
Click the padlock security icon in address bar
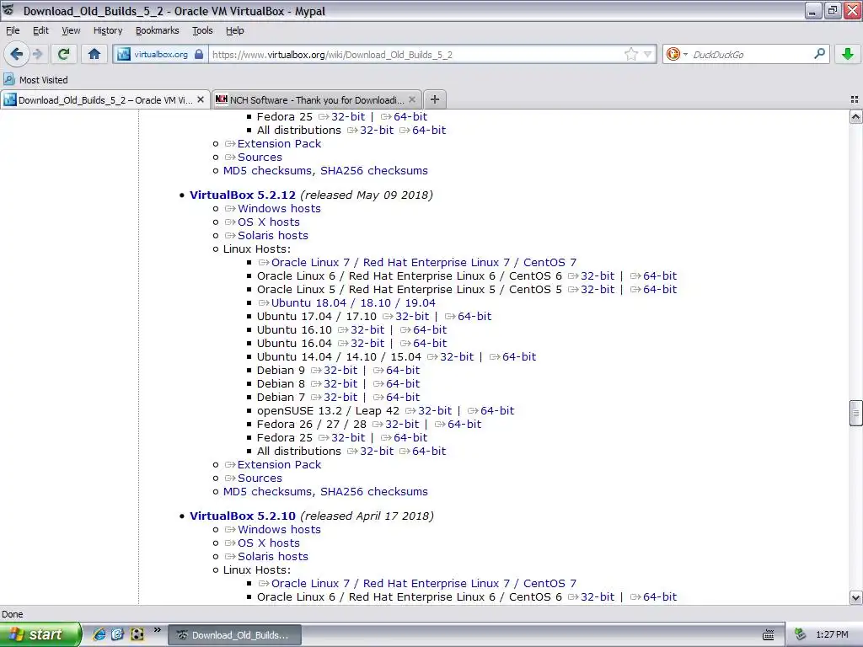199,55
